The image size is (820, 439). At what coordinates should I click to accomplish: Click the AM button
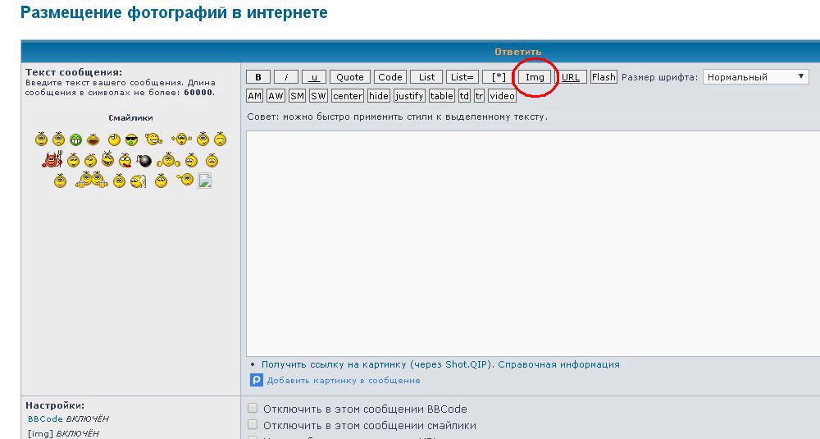pyautogui.click(x=255, y=96)
